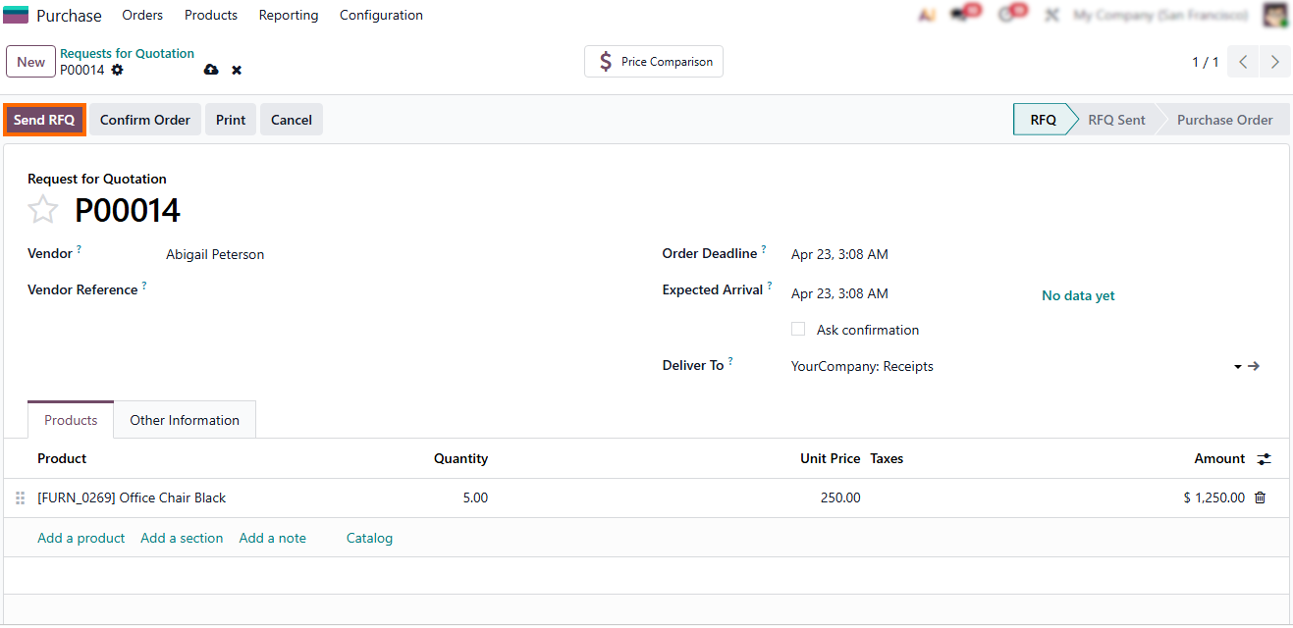This screenshot has height=628, width=1293.
Task: Click the Send RFQ button
Action: coord(44,120)
